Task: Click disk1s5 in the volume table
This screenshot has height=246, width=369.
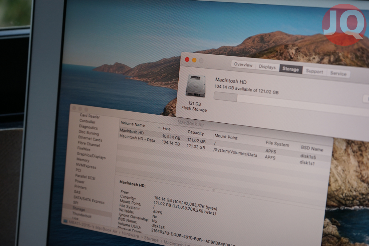Action: (x=308, y=157)
